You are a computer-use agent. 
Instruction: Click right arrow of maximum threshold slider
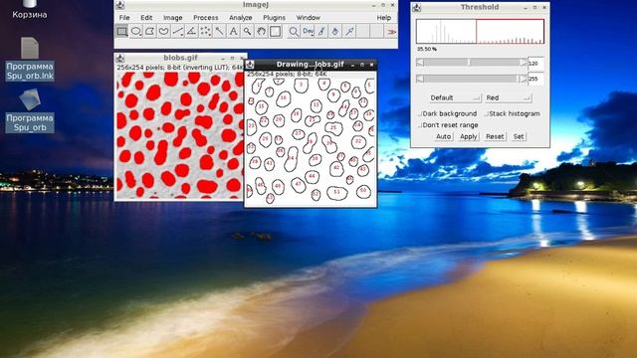point(524,79)
